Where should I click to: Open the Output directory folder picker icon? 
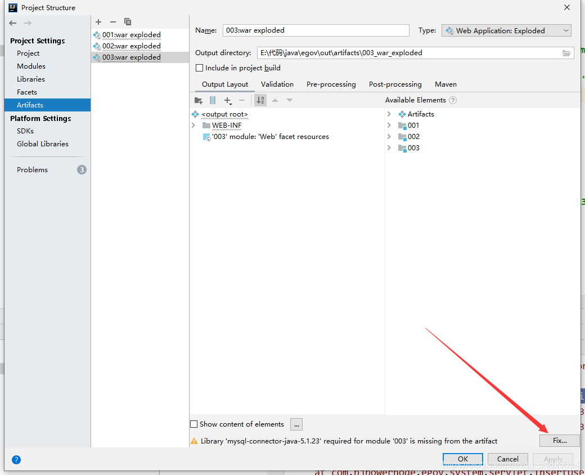566,52
